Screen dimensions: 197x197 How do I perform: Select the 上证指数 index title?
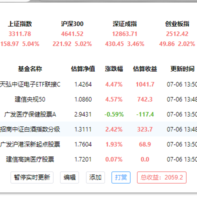coord(20,24)
